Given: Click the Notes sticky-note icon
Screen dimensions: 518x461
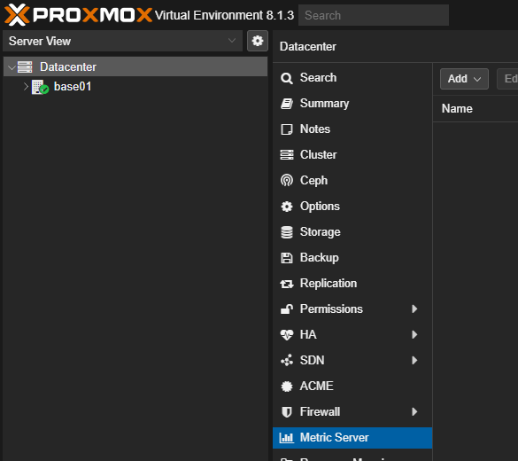Looking at the screenshot, I should (286, 129).
